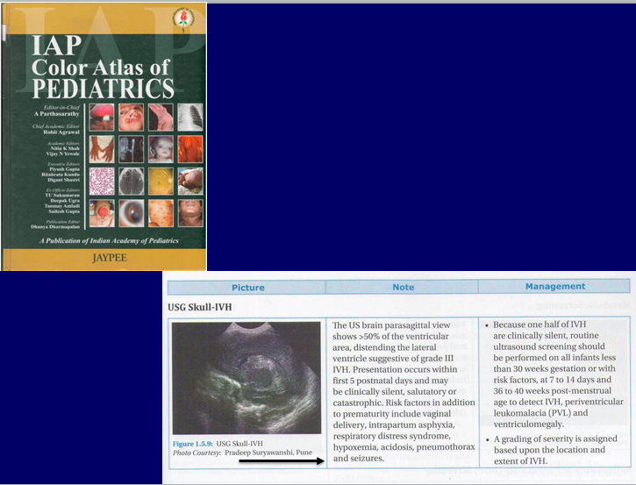Select 'leukomalacia (PVL) and' text line
The width and height of the screenshot is (636, 485).
pos(540,413)
